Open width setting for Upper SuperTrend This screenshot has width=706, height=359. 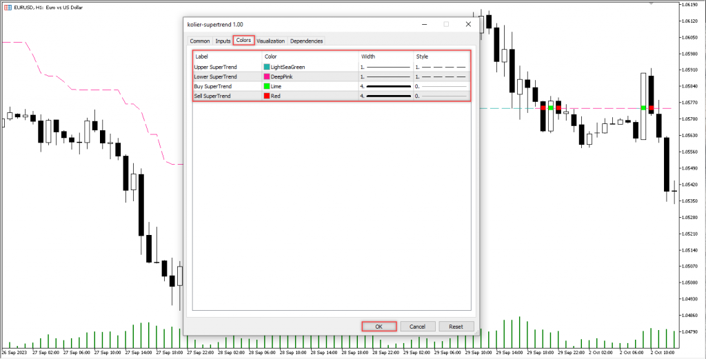[386, 67]
